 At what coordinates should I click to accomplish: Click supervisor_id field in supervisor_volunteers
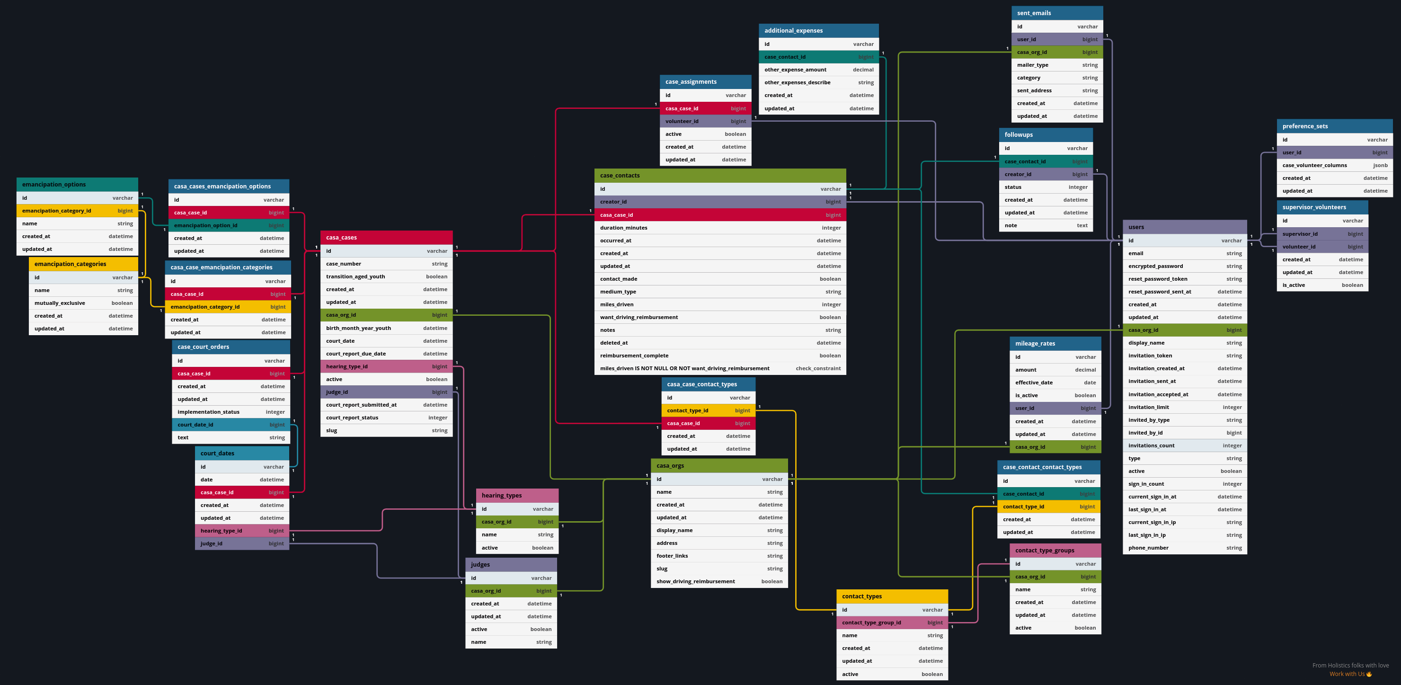[x=1321, y=234]
